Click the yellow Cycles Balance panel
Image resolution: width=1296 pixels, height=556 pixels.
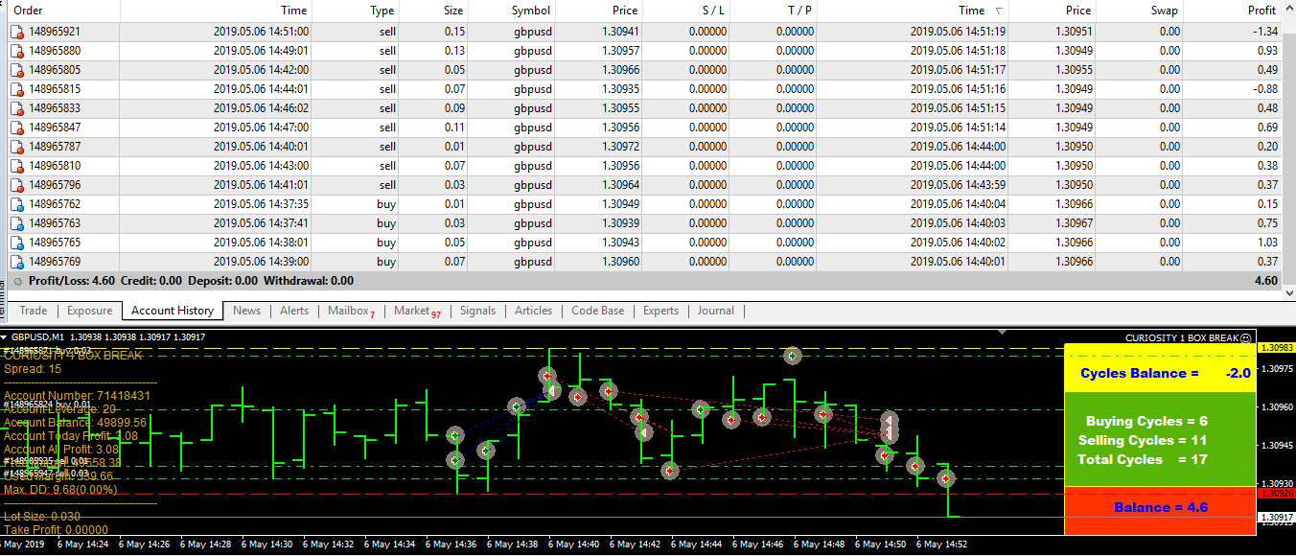point(1160,373)
